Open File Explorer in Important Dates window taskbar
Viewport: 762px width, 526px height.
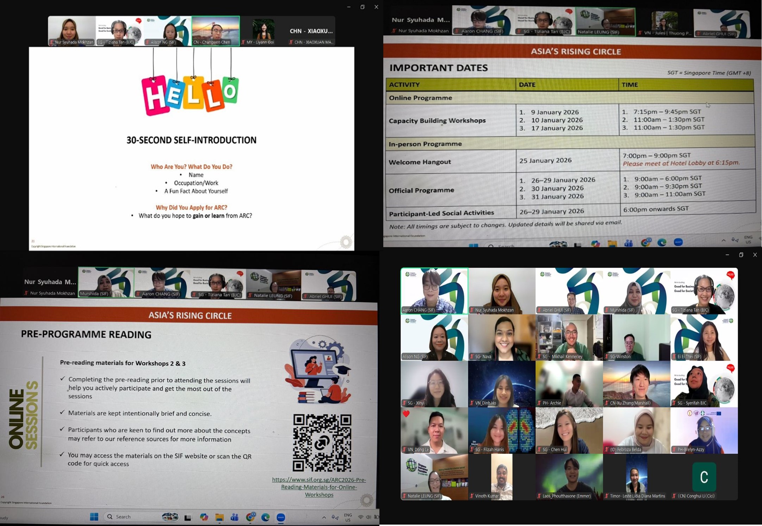612,244
